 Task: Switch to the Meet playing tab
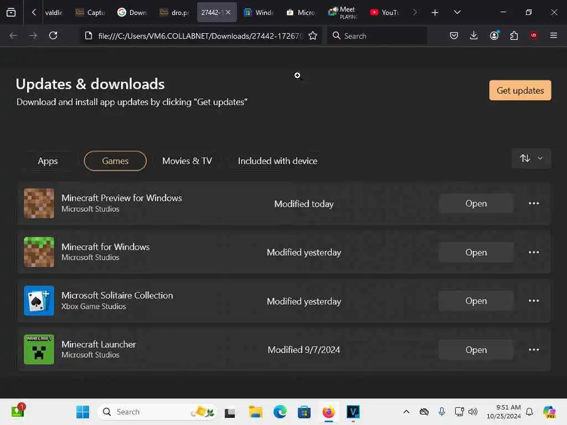tap(343, 12)
